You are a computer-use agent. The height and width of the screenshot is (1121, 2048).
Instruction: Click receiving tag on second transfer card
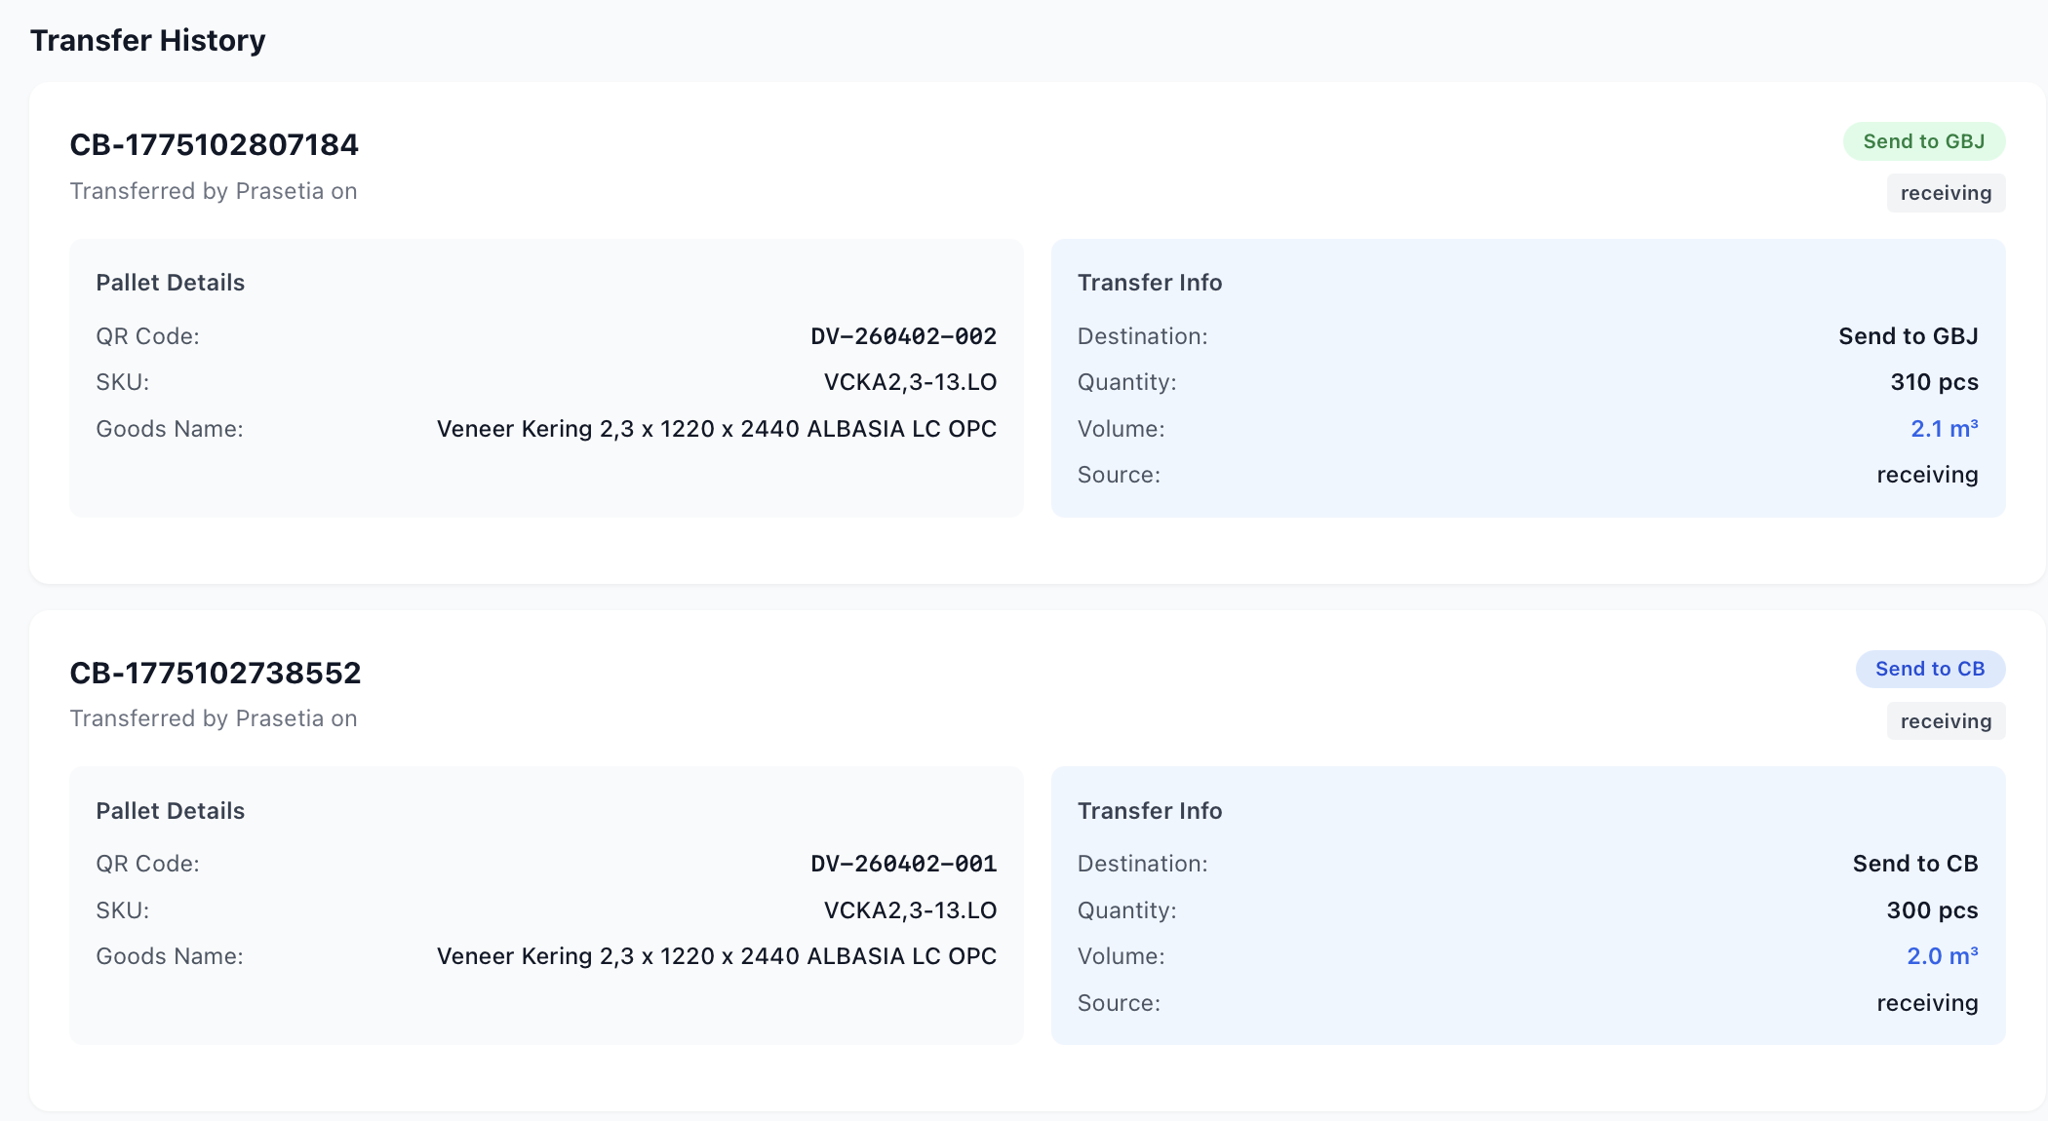1946,721
